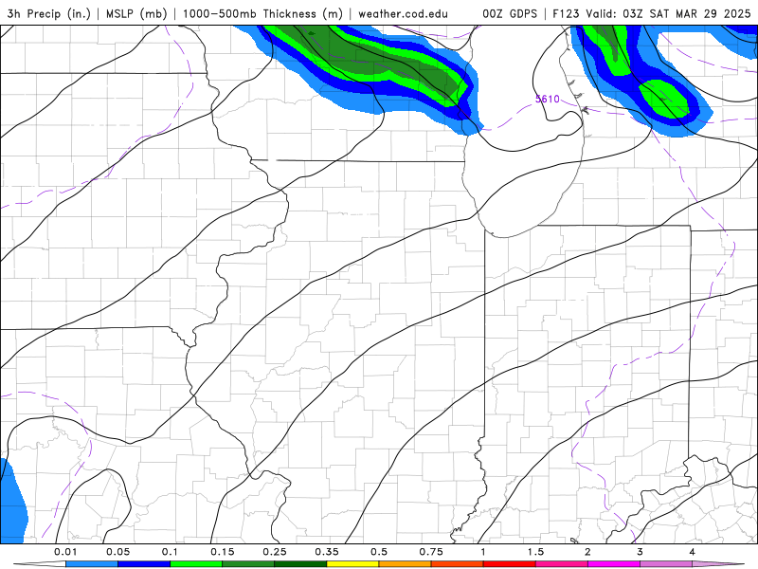
Task: Click the pink legend swatch after 1.5
Action: (x=562, y=564)
